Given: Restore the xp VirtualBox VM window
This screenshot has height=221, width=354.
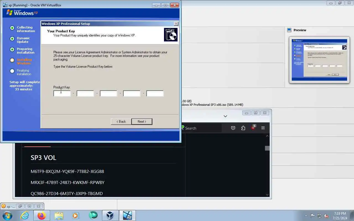Looking at the screenshot, I should click(165, 5).
